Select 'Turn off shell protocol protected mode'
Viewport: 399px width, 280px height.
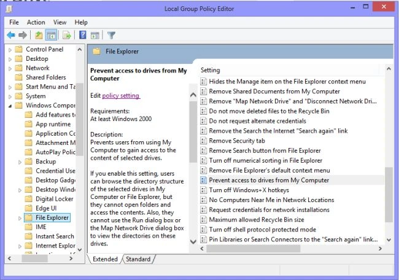(263, 230)
